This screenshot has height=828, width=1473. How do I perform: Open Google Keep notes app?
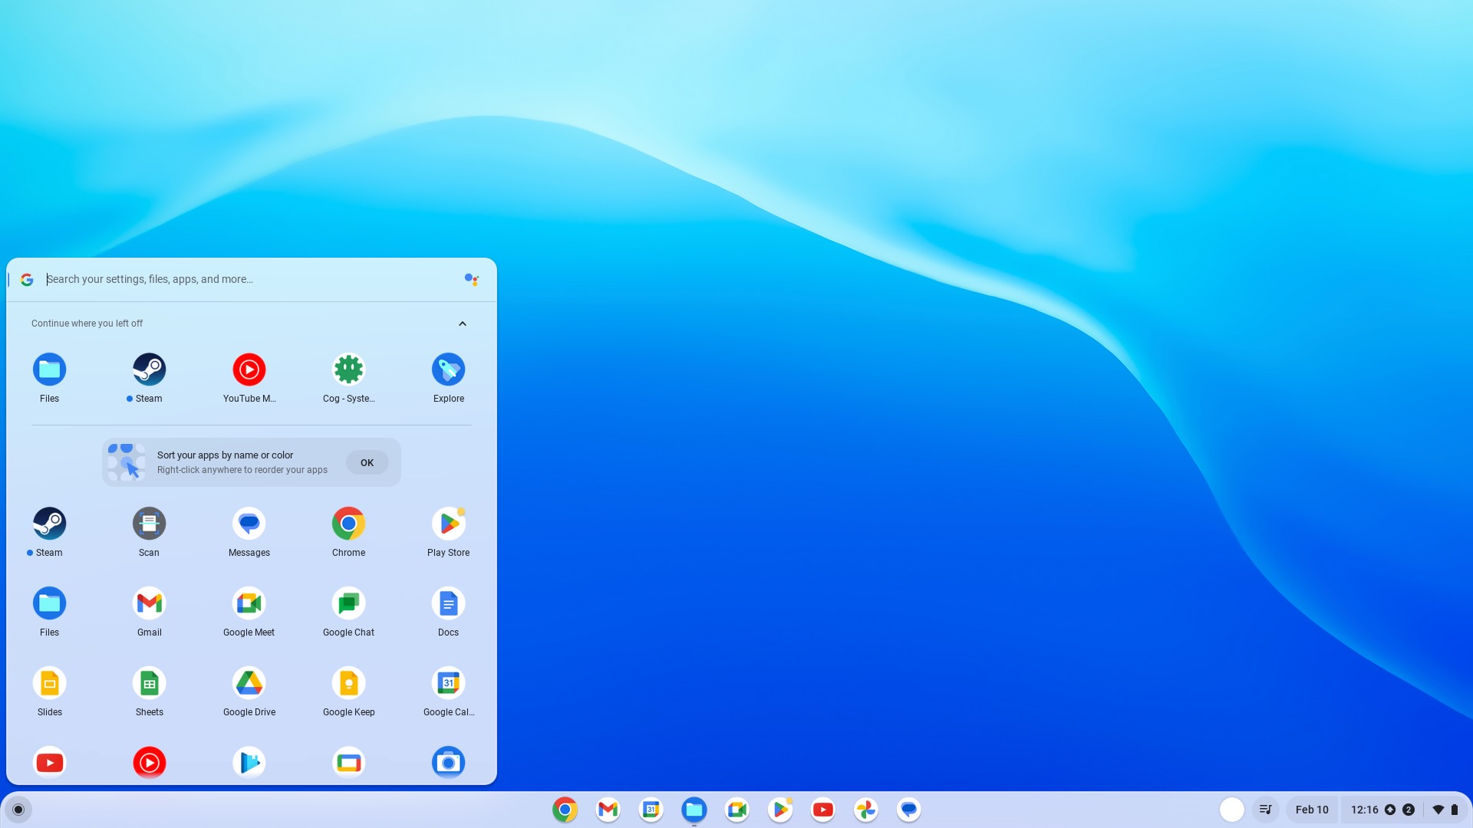click(x=348, y=682)
